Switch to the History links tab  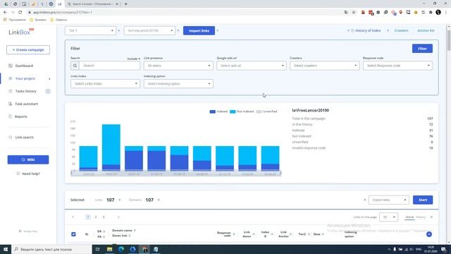point(421,217)
